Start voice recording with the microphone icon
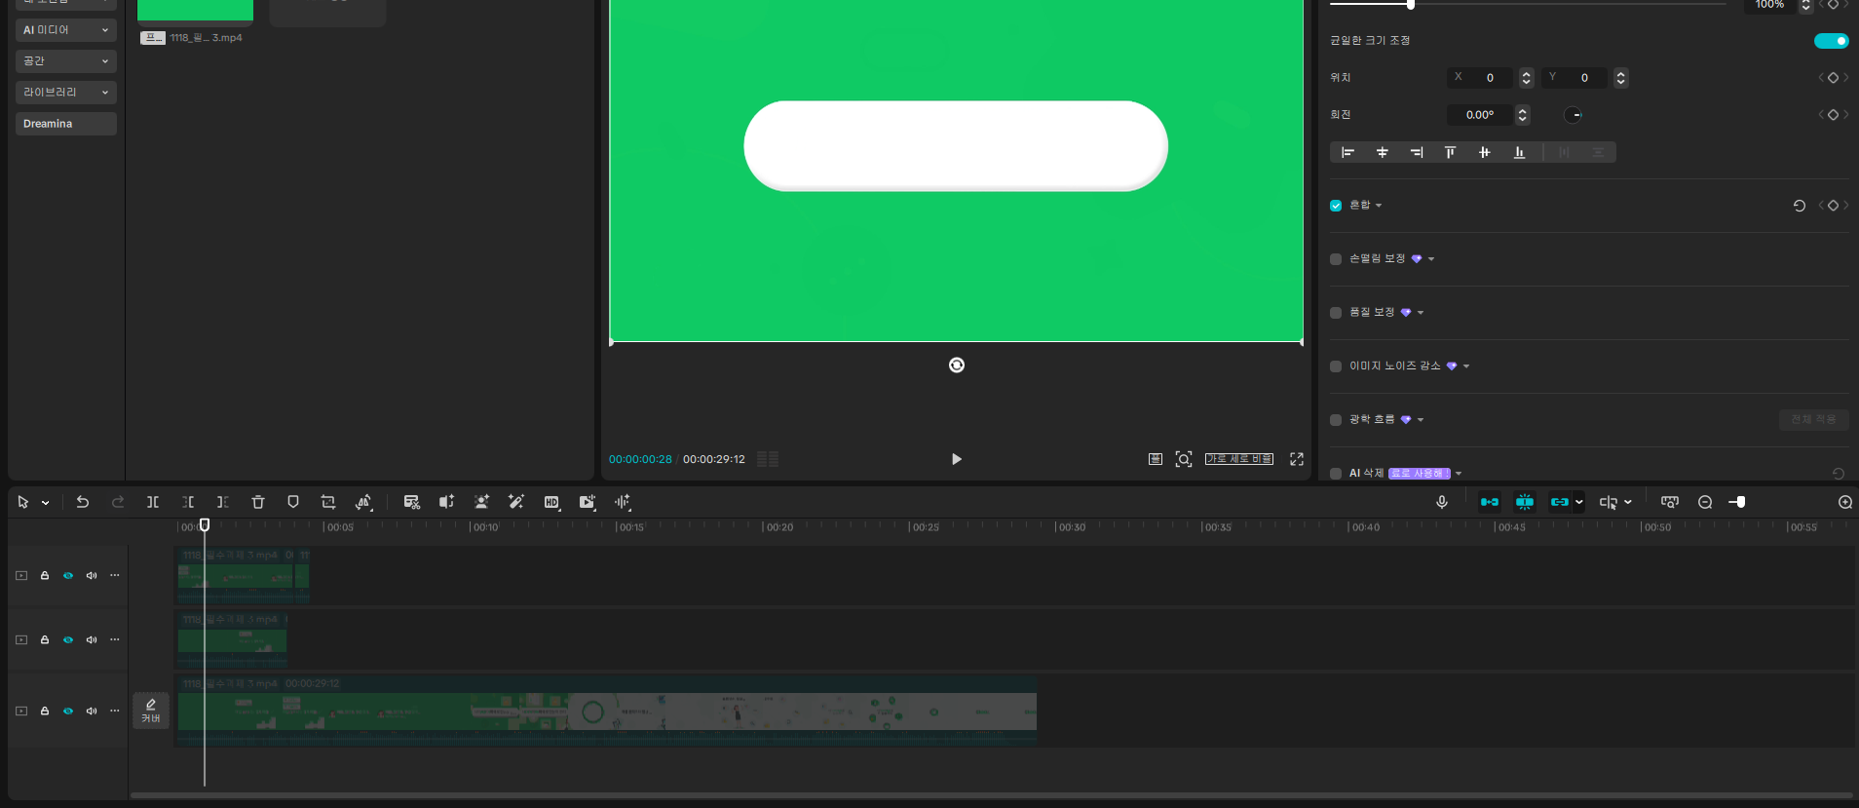Screen dimensions: 1859x808 tap(1442, 502)
